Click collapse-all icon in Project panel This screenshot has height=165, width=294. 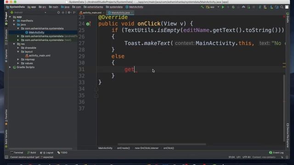click(63, 12)
